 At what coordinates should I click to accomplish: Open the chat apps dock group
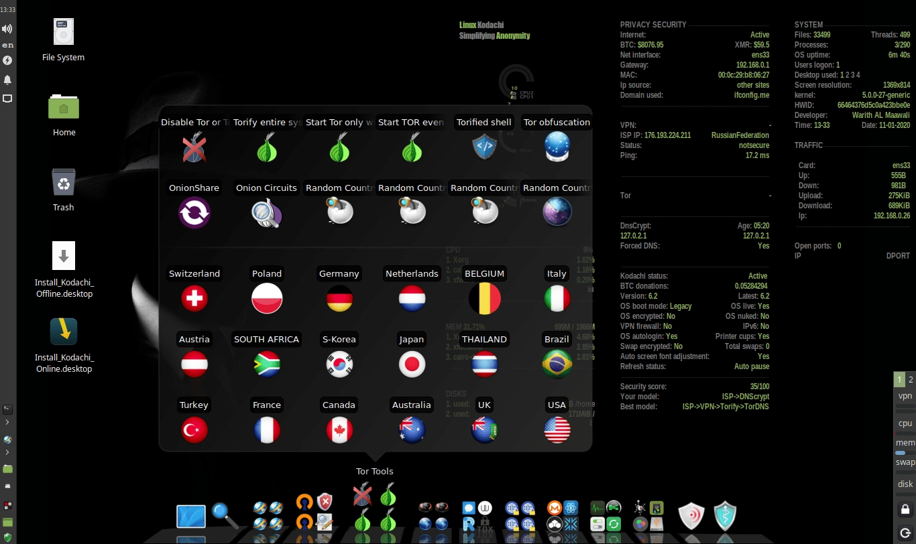tap(477, 517)
